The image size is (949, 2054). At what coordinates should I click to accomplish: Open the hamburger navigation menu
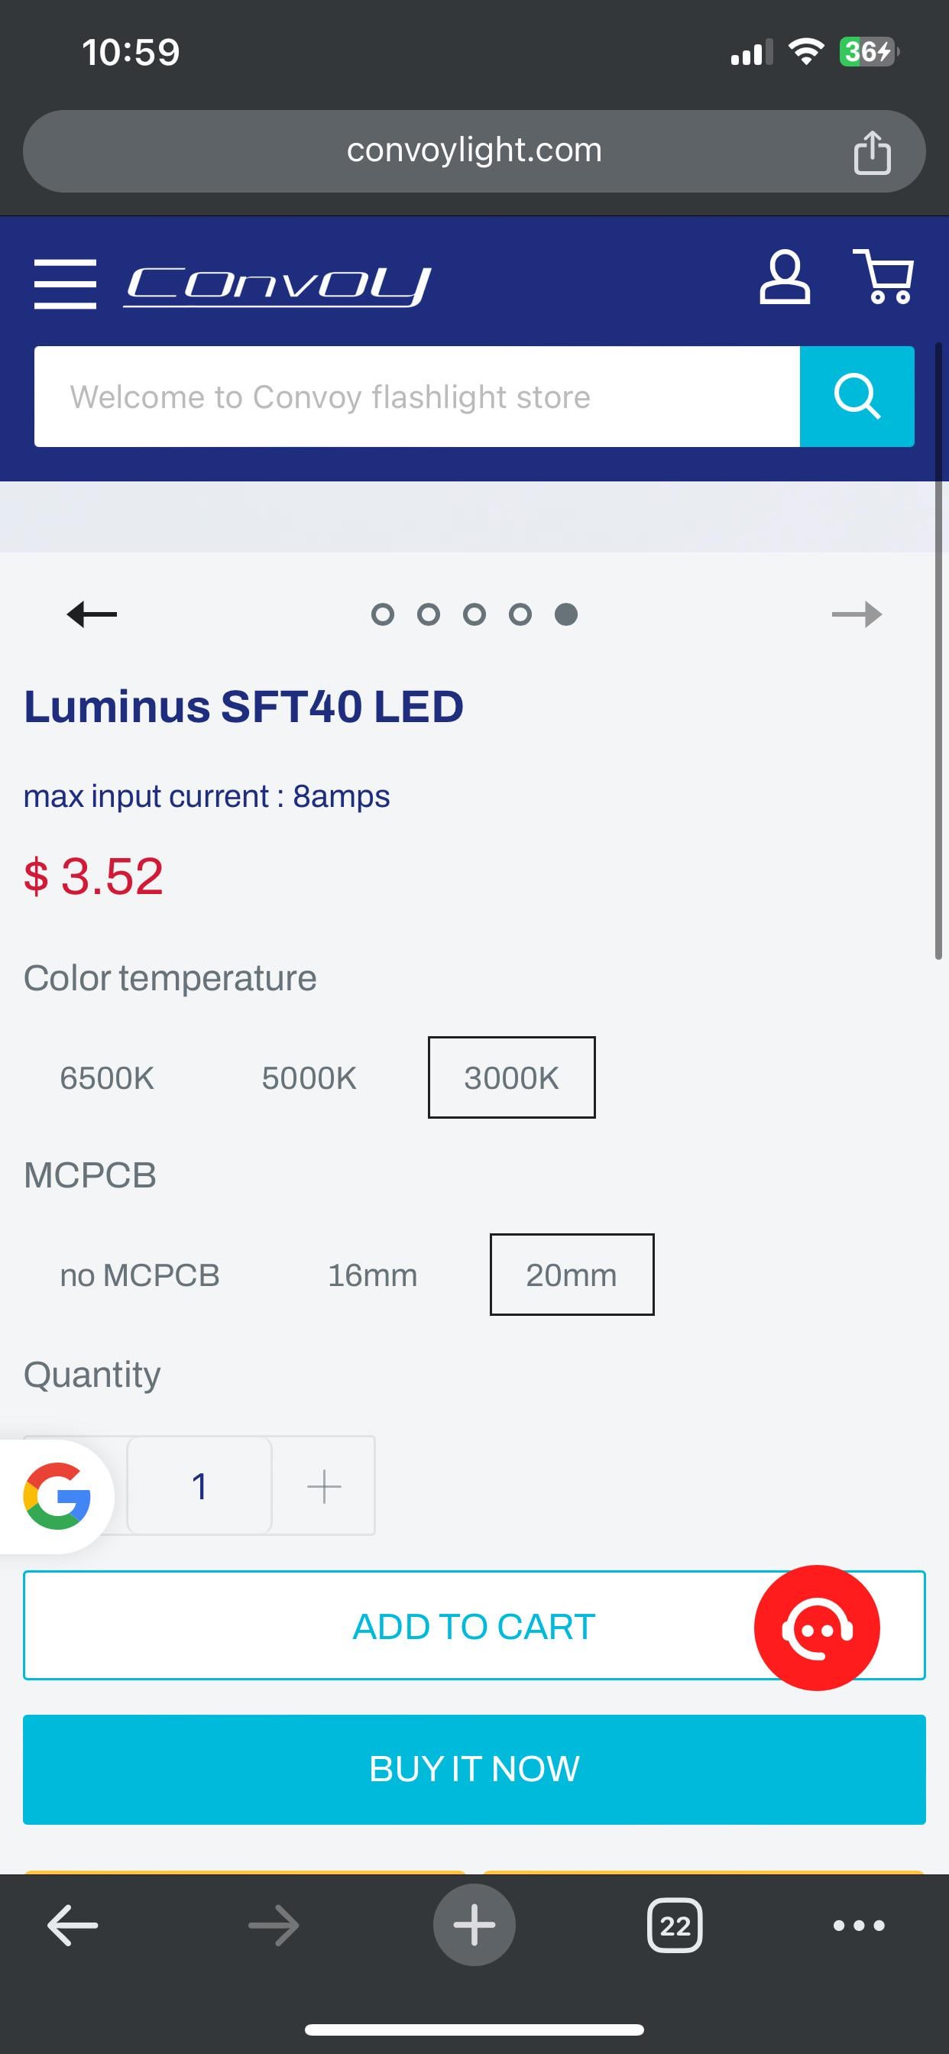65,283
